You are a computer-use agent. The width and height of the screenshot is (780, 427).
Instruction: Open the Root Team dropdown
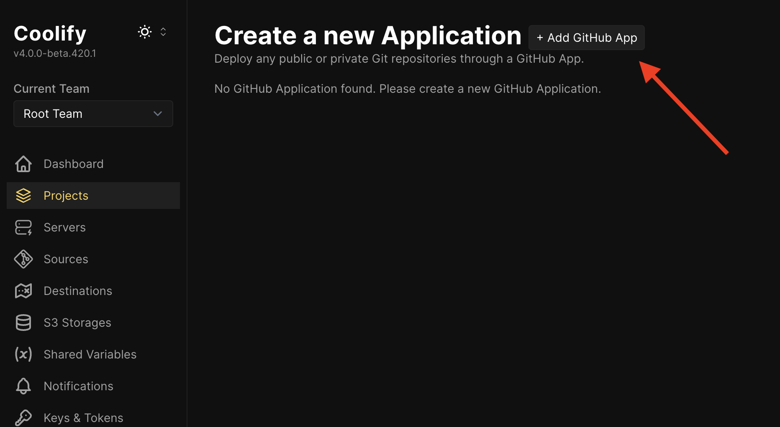[x=93, y=114]
